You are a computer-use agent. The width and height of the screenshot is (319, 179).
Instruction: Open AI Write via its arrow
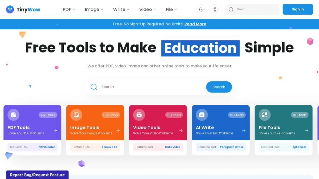[244, 131]
